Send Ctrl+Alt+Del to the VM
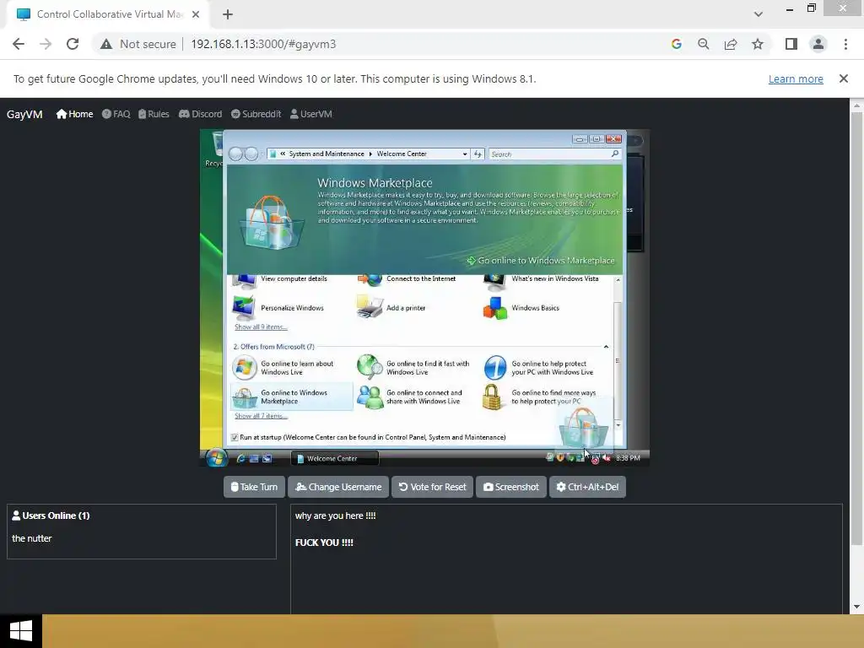The image size is (864, 648). [587, 487]
